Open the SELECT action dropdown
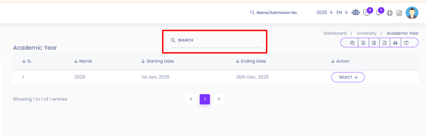Screen dimensions: 426x136 pyautogui.click(x=348, y=77)
